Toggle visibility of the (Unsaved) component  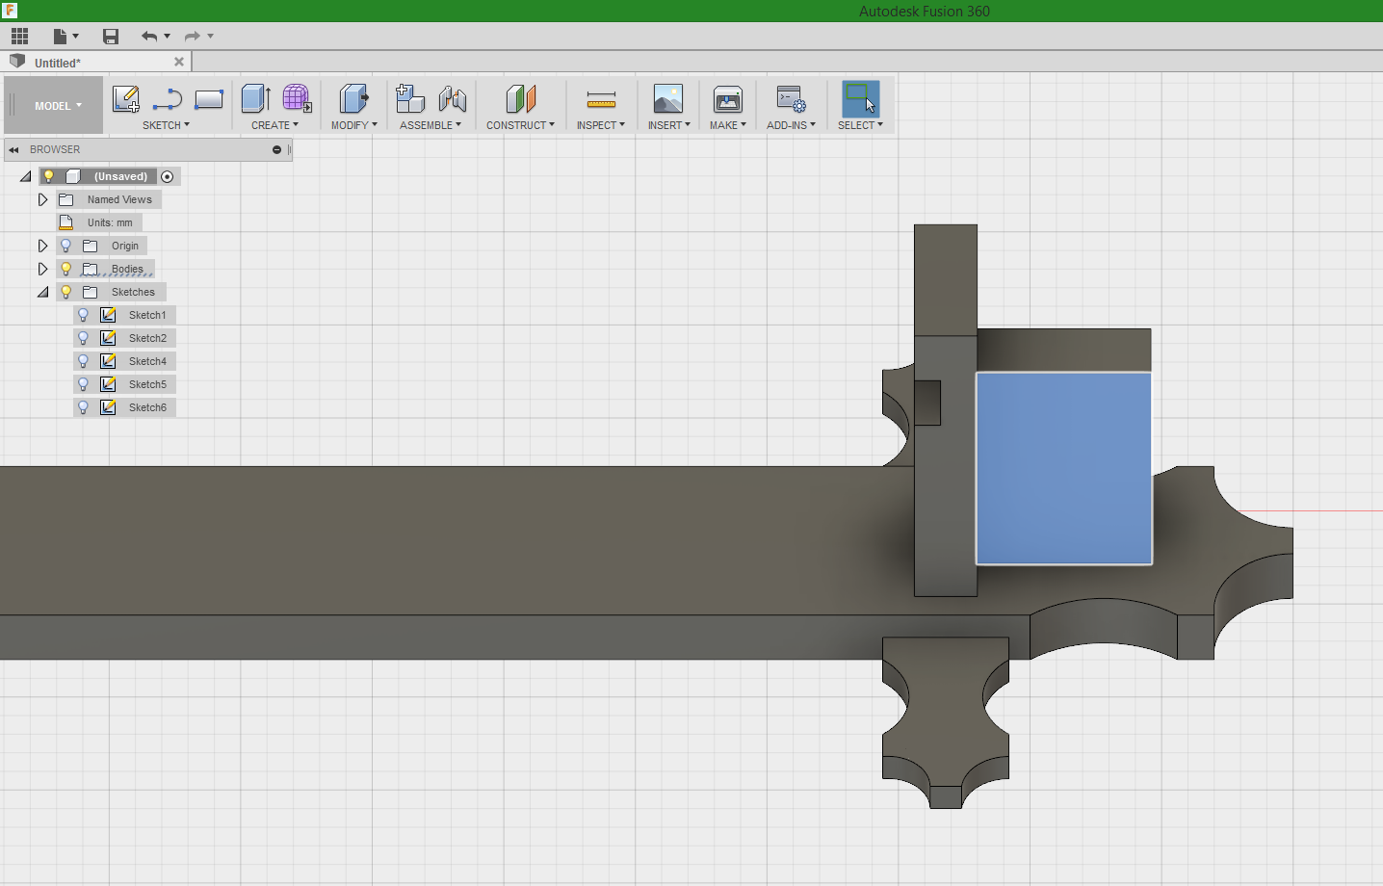[49, 176]
